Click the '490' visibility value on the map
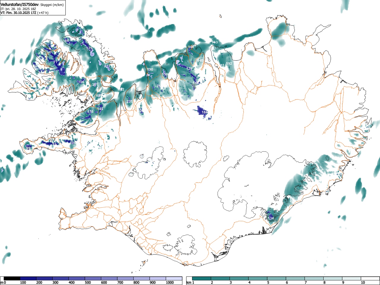This screenshot has height=285, width=380. coord(99,96)
